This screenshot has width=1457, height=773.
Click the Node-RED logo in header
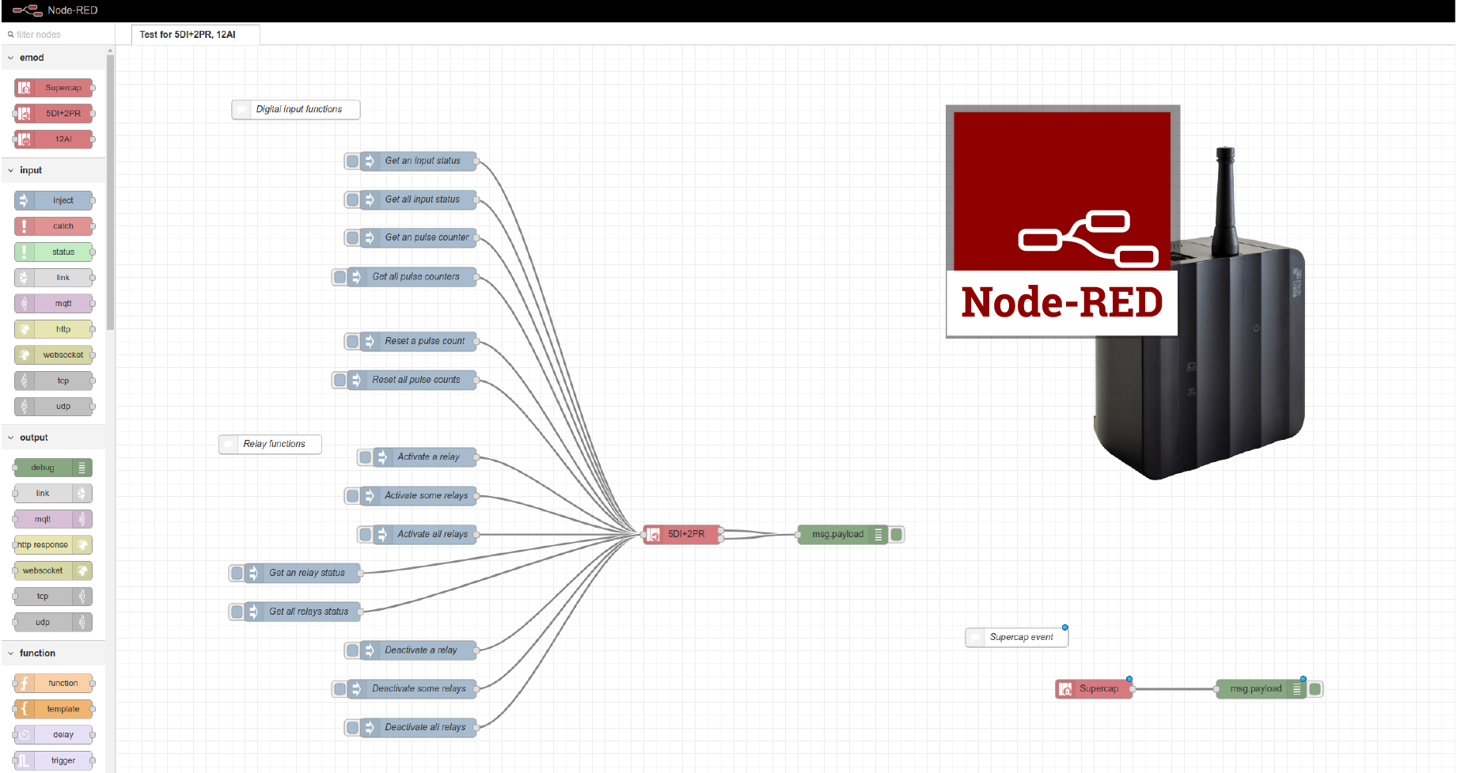28,10
